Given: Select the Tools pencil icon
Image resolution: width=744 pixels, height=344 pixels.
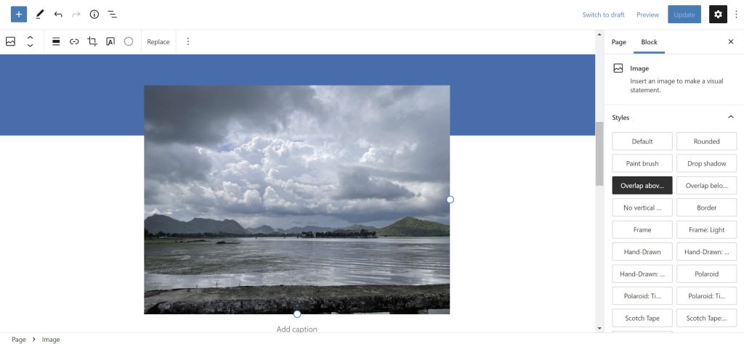Looking at the screenshot, I should [x=40, y=15].
